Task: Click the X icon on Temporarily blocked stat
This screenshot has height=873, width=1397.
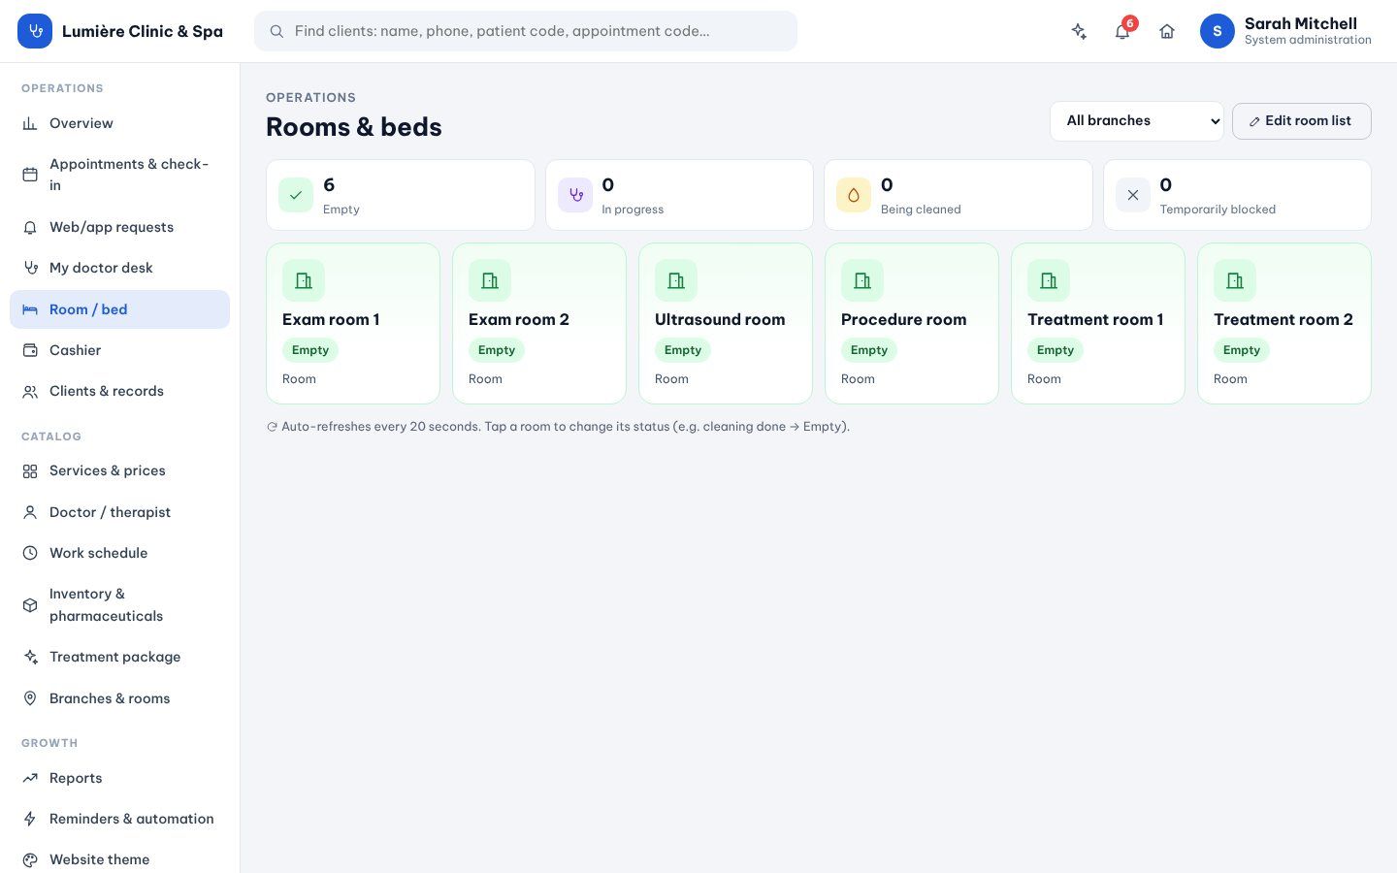Action: click(x=1133, y=195)
